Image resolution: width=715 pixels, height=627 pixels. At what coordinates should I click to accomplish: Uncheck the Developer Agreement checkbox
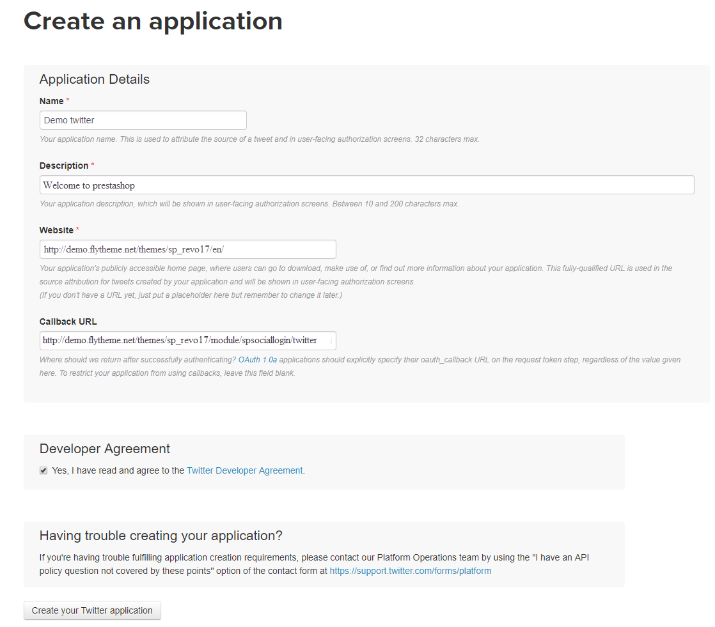tap(43, 470)
